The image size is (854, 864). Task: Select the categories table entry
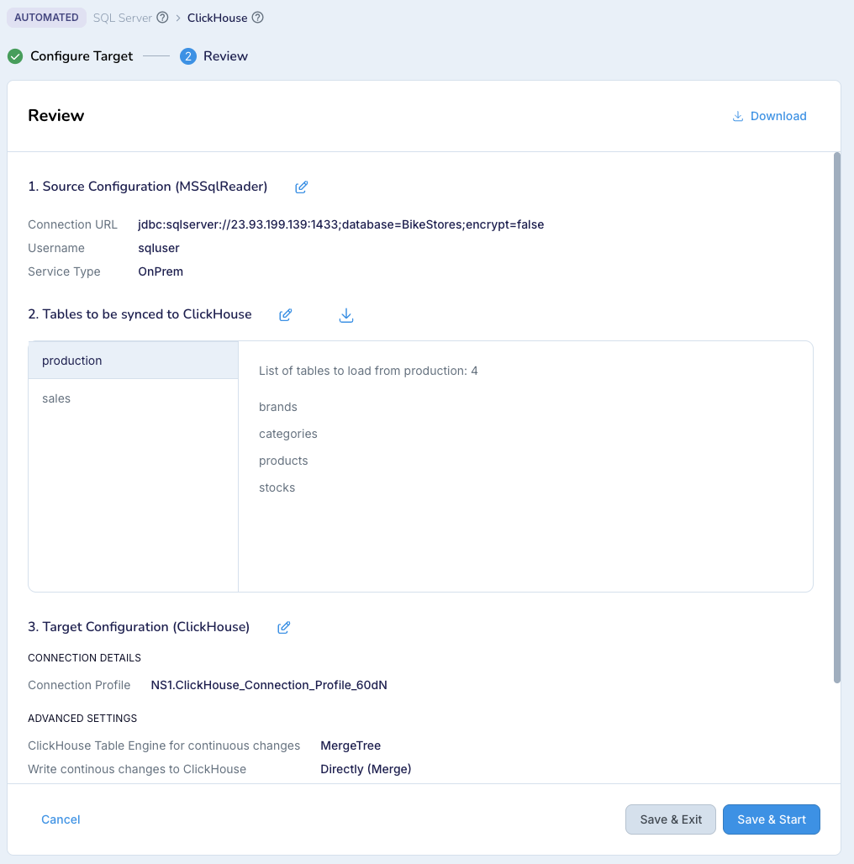[x=288, y=435]
